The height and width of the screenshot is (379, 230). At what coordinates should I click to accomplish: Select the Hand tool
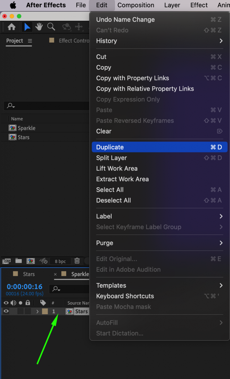coord(39,27)
